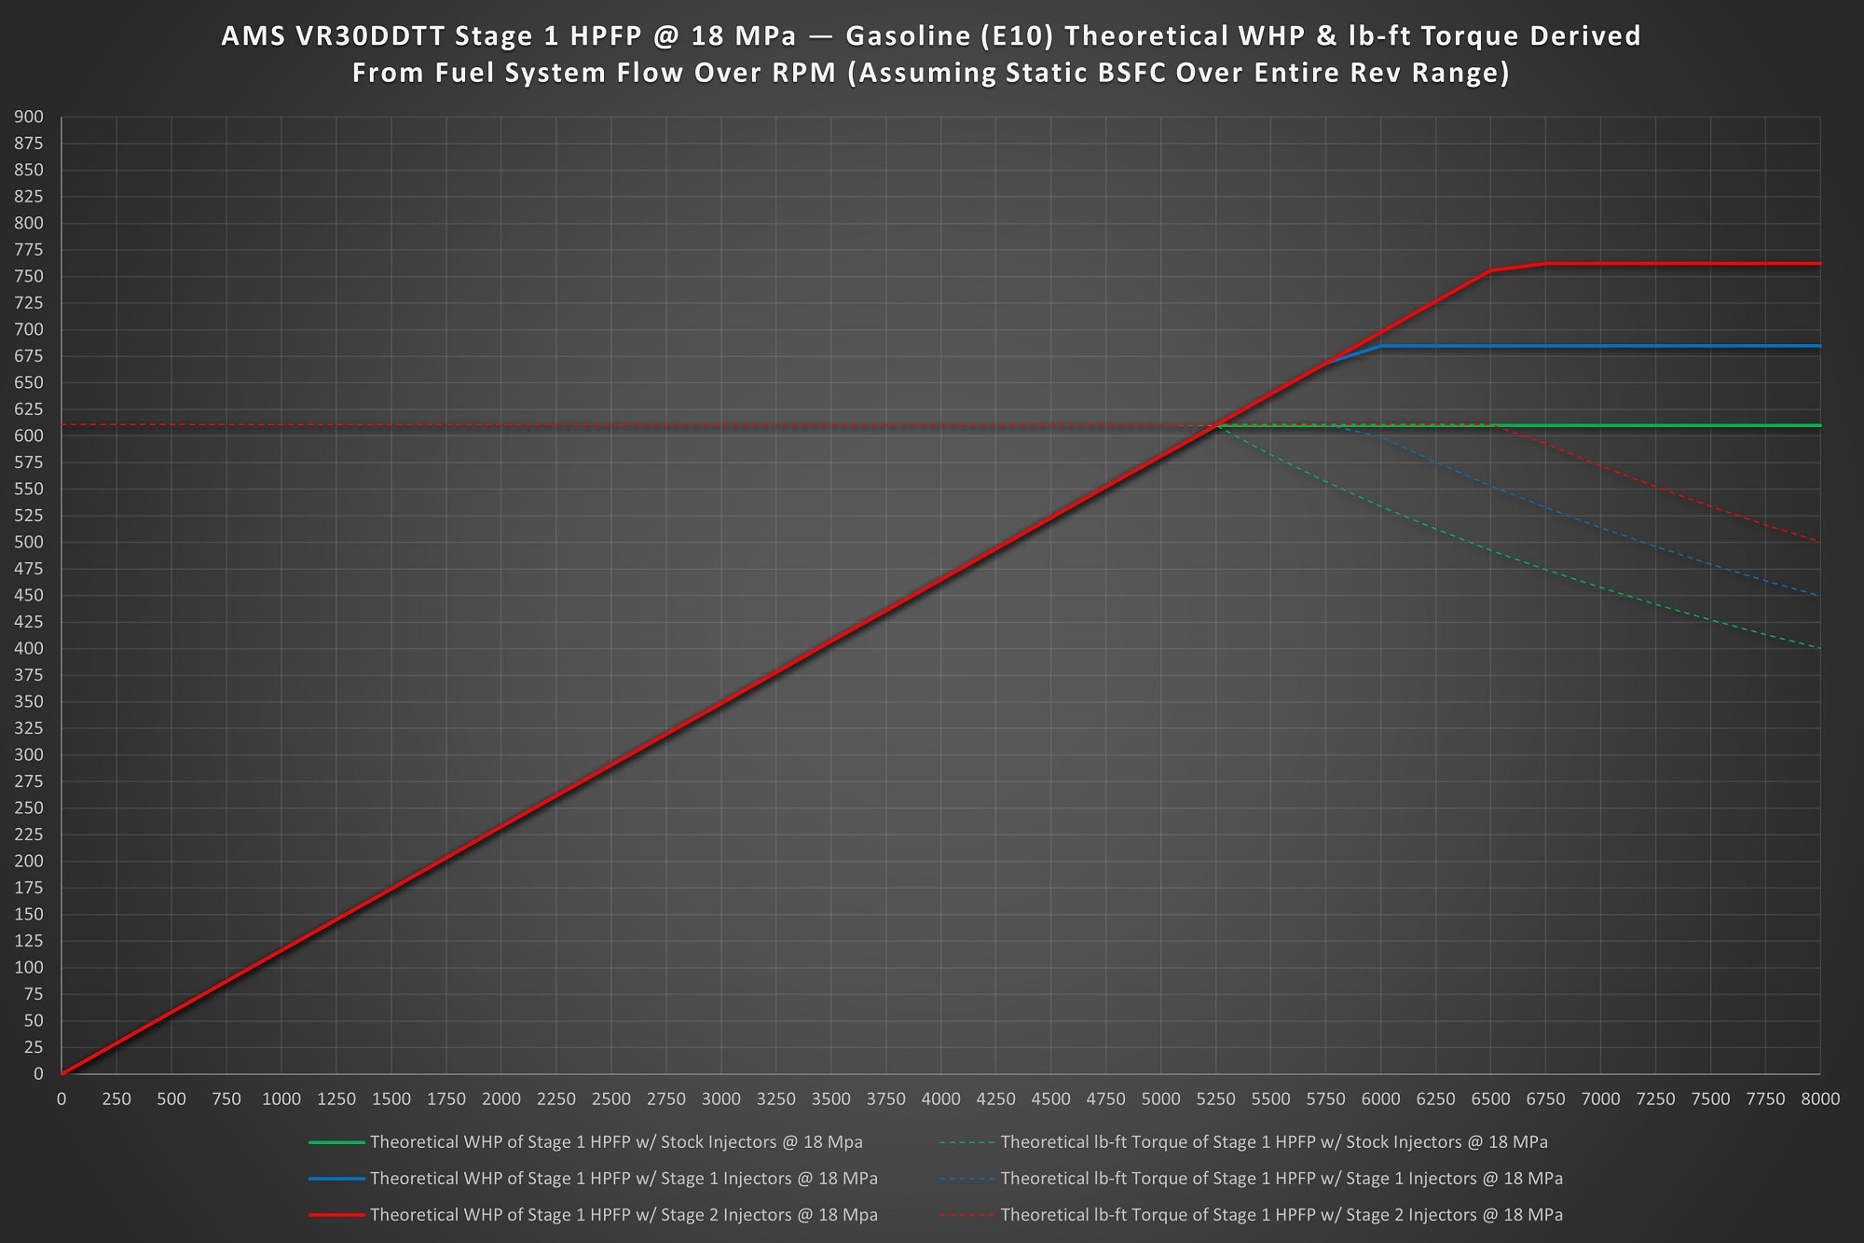Viewport: 1864px width, 1243px height.
Task: Click Stage 2 Injectors lb-ft Torque legend entry
Action: click(1281, 1215)
